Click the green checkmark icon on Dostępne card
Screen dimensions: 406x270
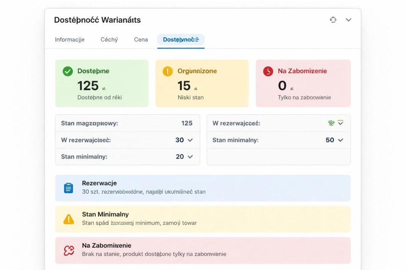pyautogui.click(x=68, y=71)
